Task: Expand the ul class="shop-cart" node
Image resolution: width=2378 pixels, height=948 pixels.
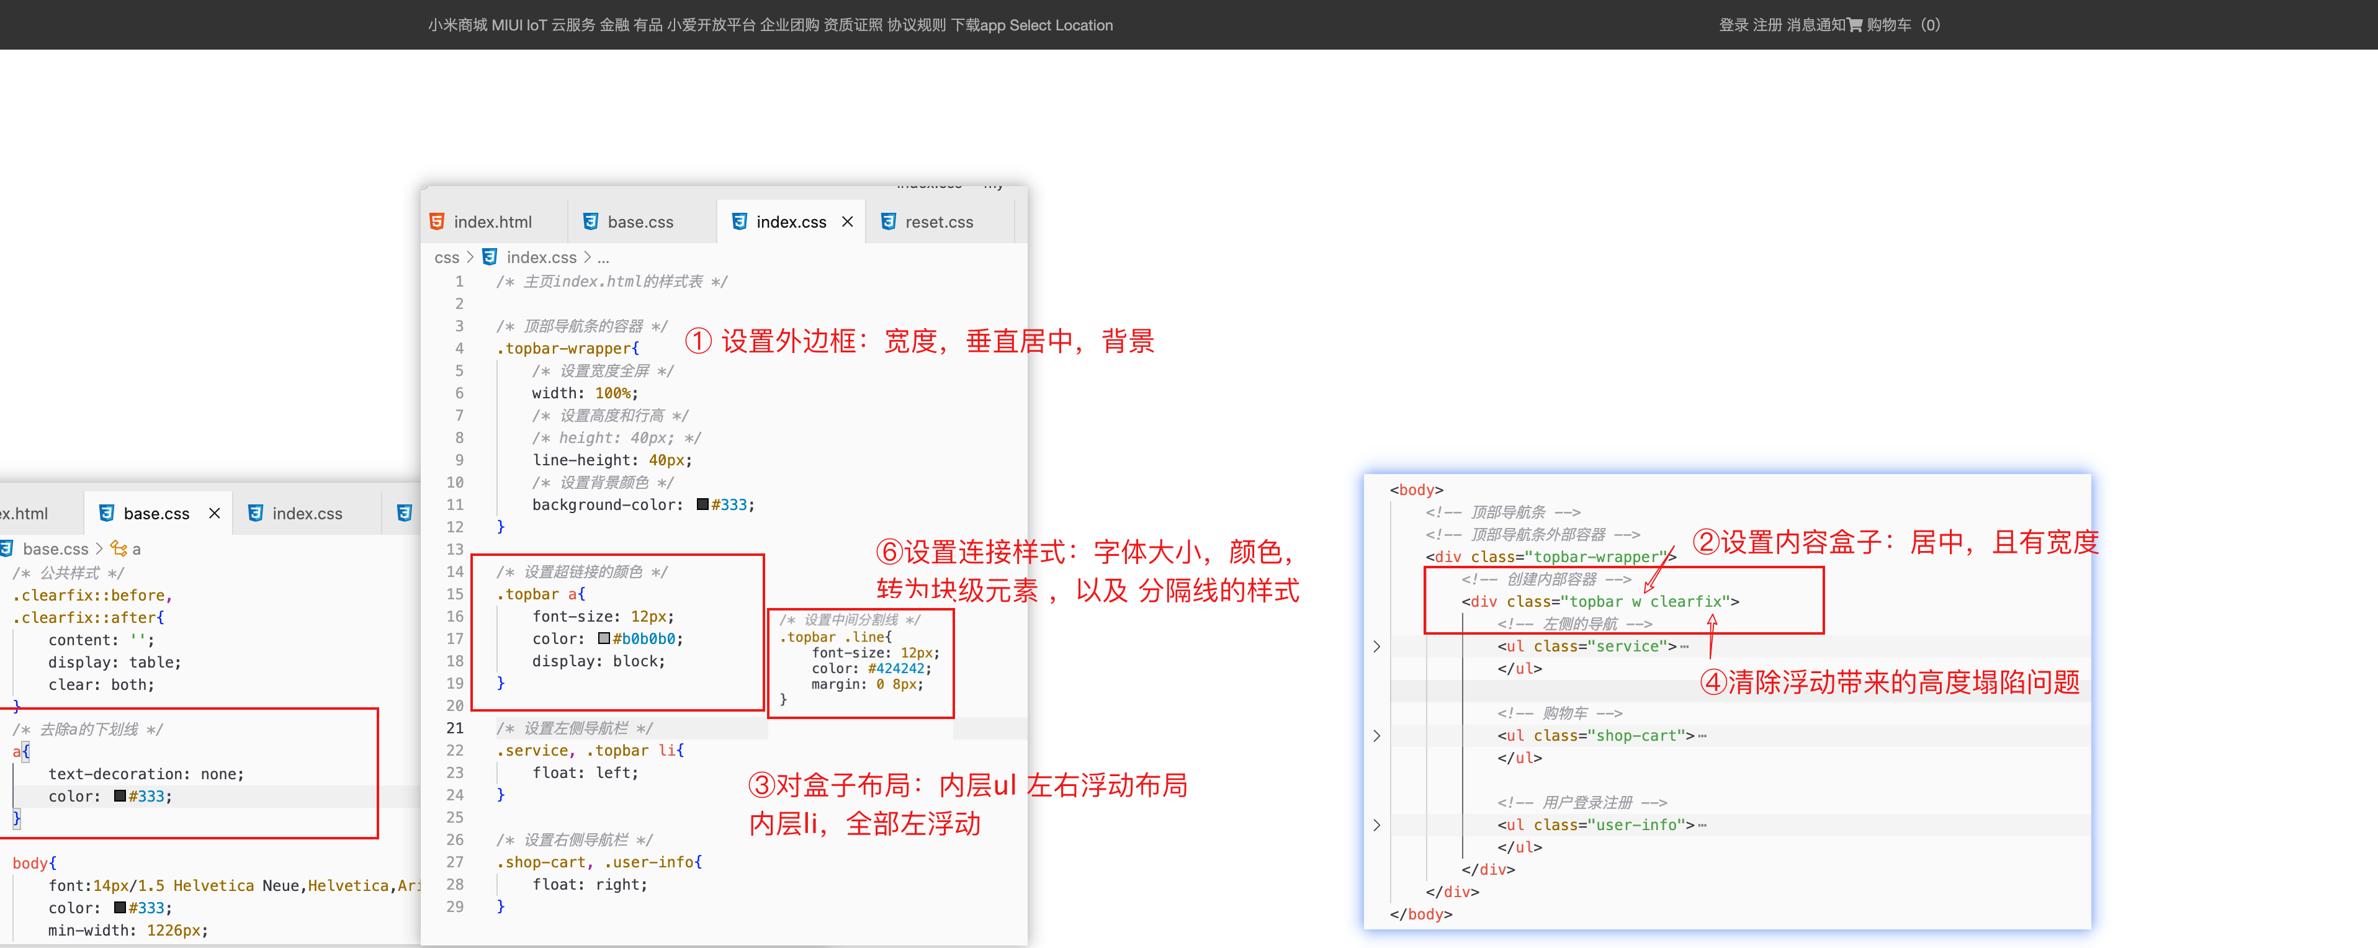Action: click(1376, 736)
